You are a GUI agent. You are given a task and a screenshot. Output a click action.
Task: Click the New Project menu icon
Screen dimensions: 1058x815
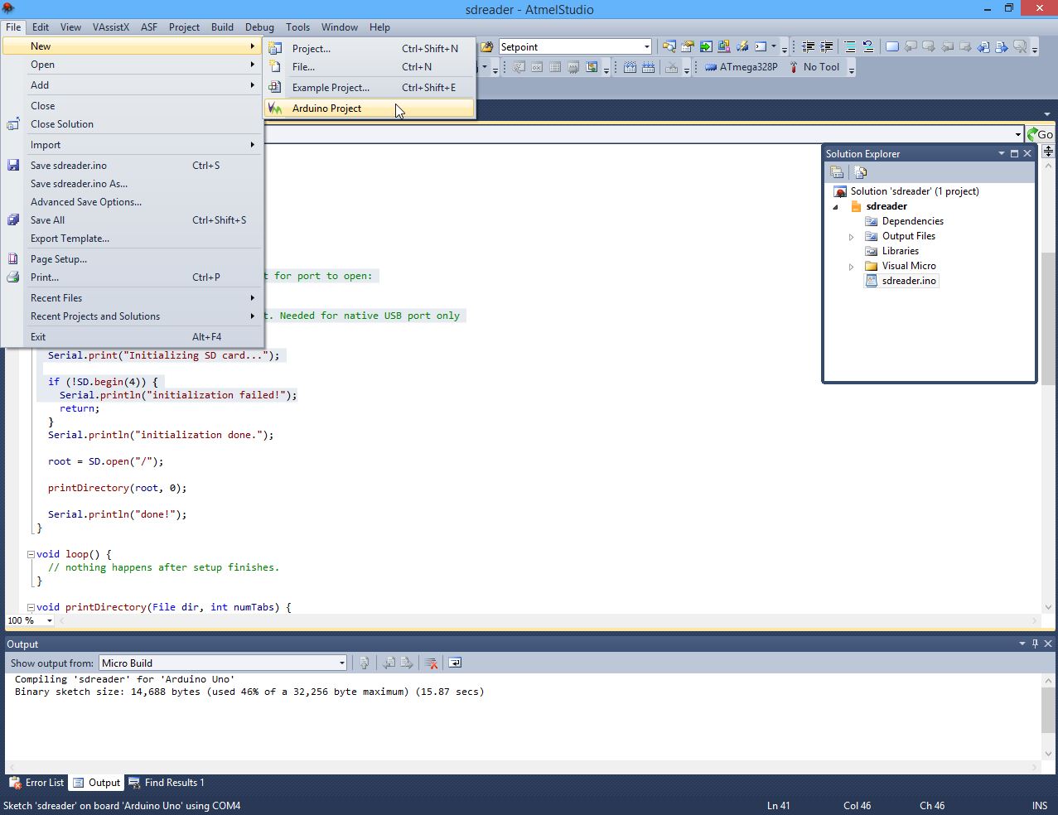[x=275, y=49]
